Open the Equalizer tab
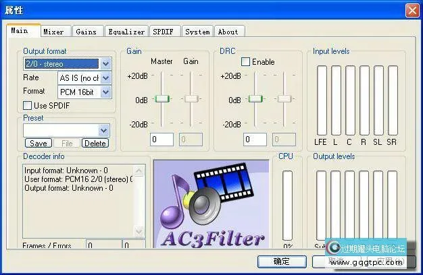Screen dimensions: 423x275 tap(126, 32)
